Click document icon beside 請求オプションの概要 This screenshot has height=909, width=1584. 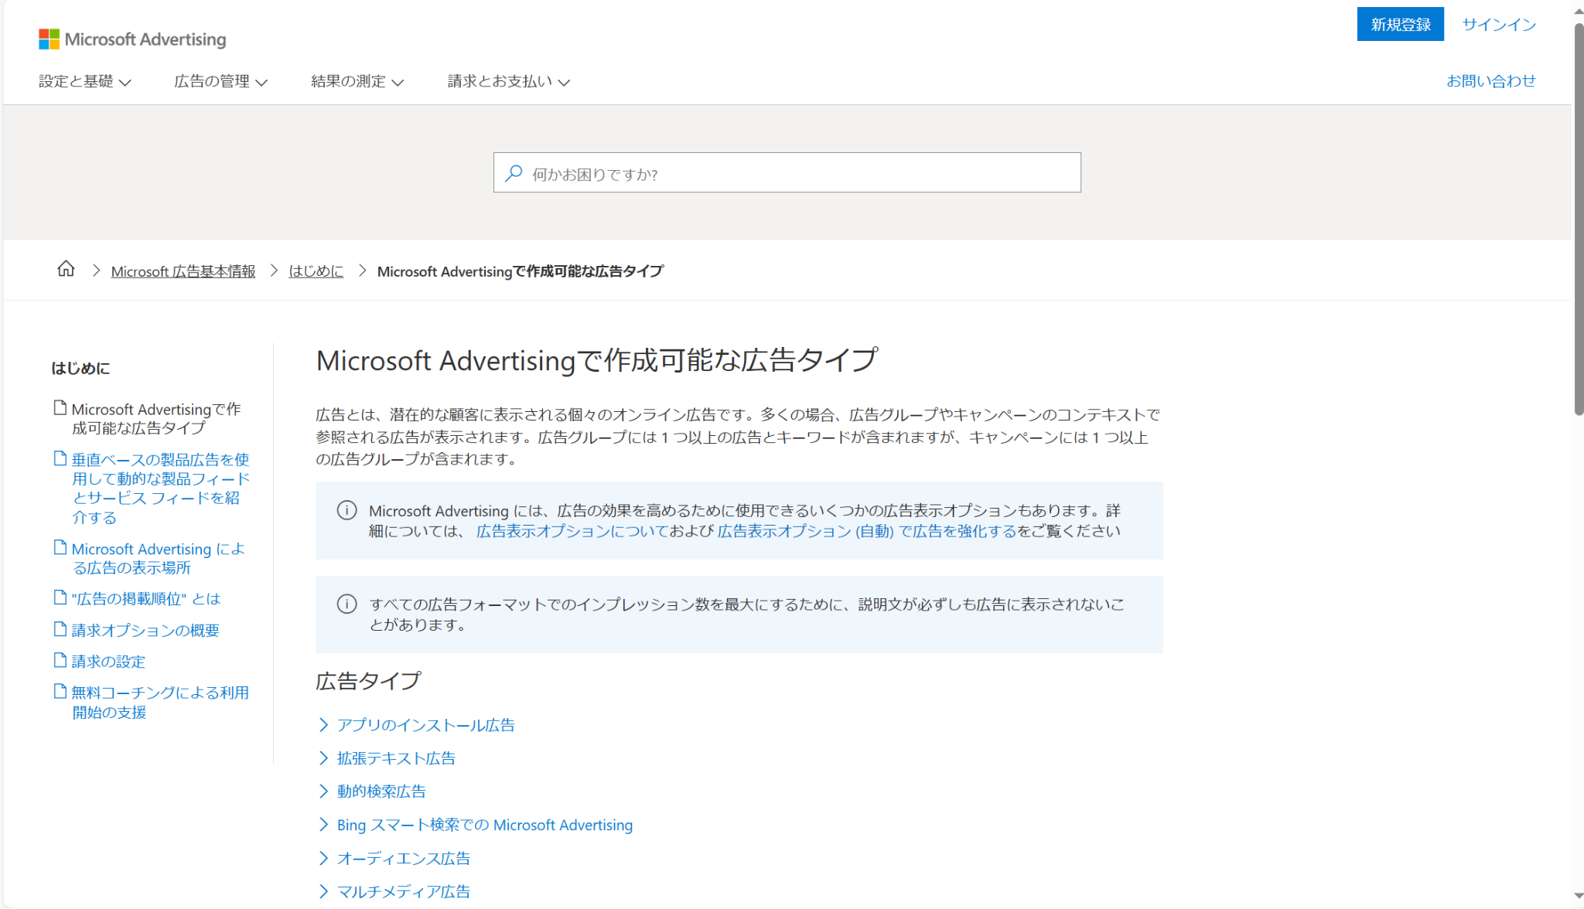60,629
